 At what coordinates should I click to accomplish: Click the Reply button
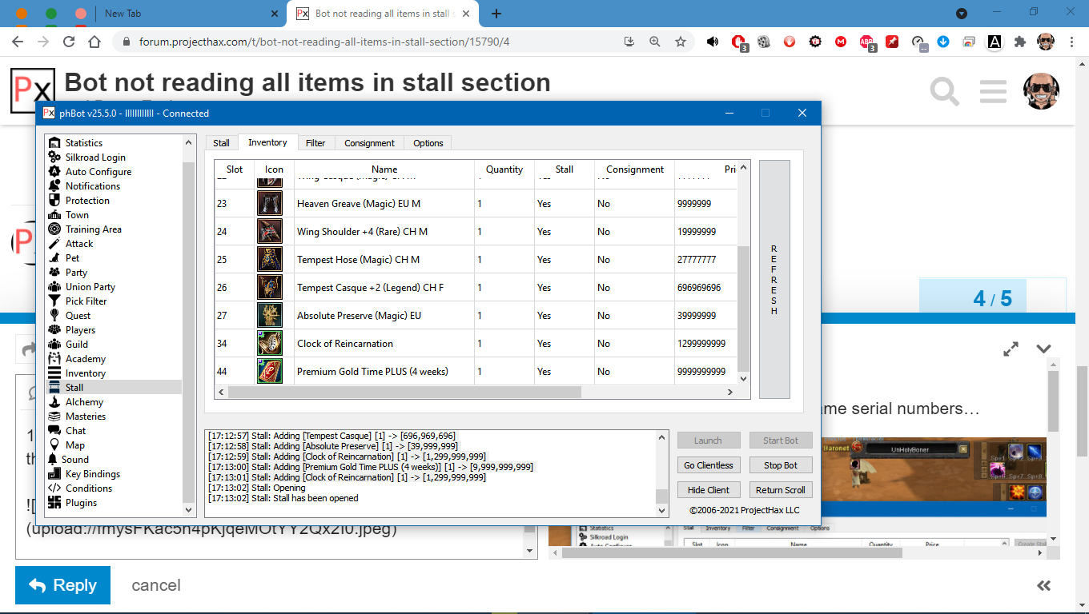62,585
